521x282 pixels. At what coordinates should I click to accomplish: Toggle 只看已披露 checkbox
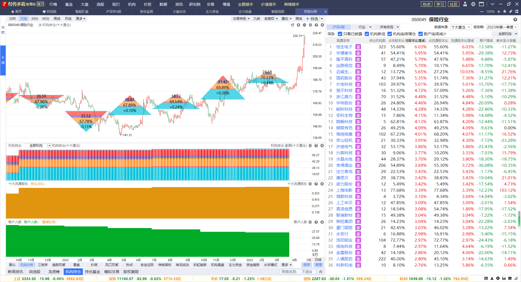pyautogui.click(x=340, y=34)
